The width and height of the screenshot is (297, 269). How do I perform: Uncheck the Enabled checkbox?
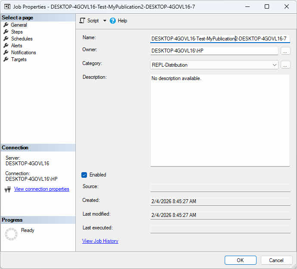tap(84, 175)
